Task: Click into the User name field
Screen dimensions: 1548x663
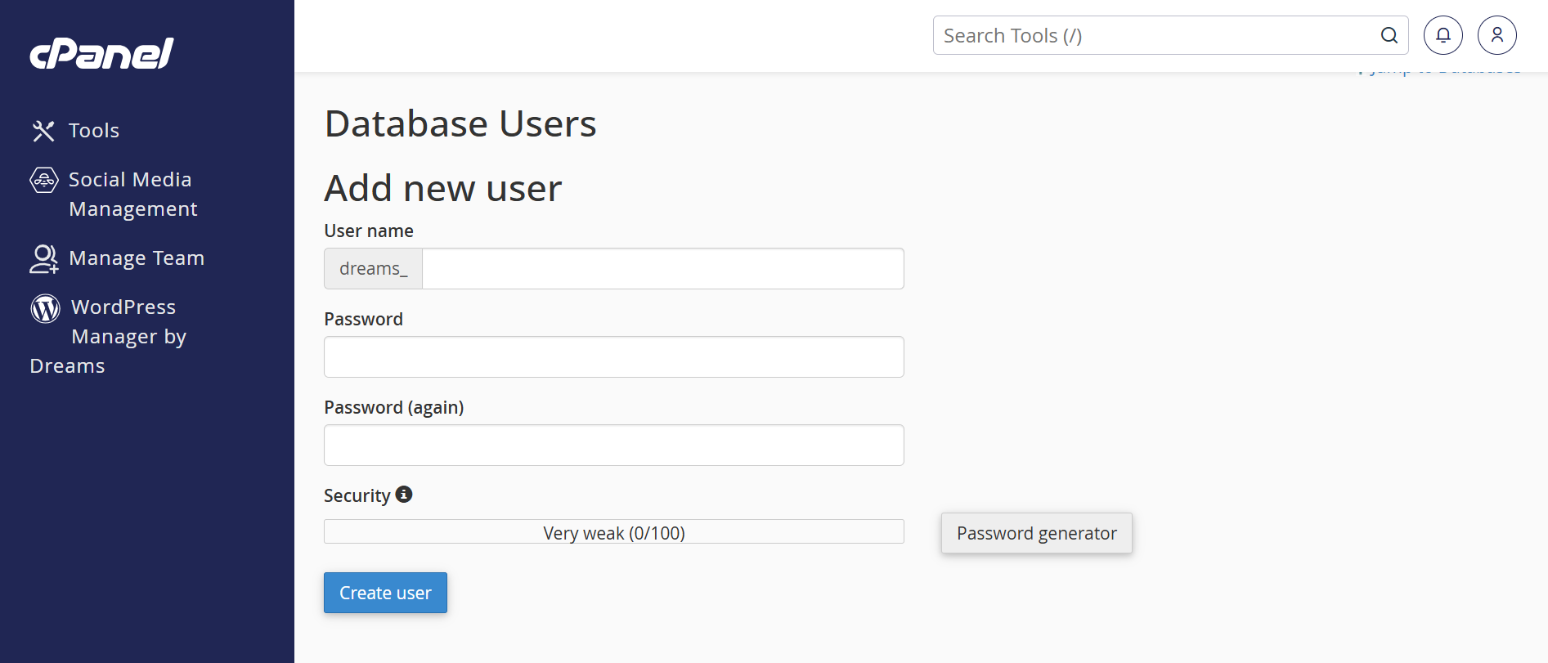Action: 662,269
